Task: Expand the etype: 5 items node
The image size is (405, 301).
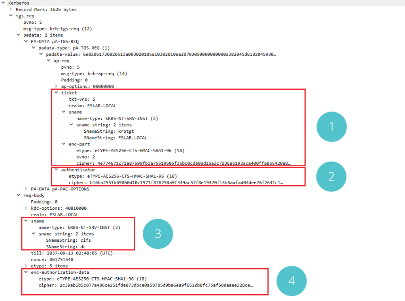Action: (26, 266)
